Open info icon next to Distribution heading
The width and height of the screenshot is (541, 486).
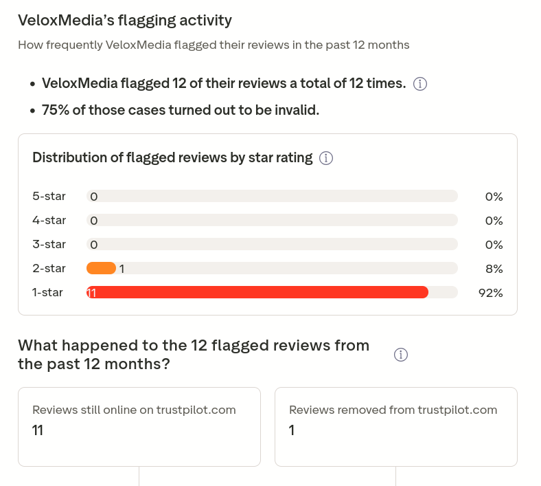(326, 158)
